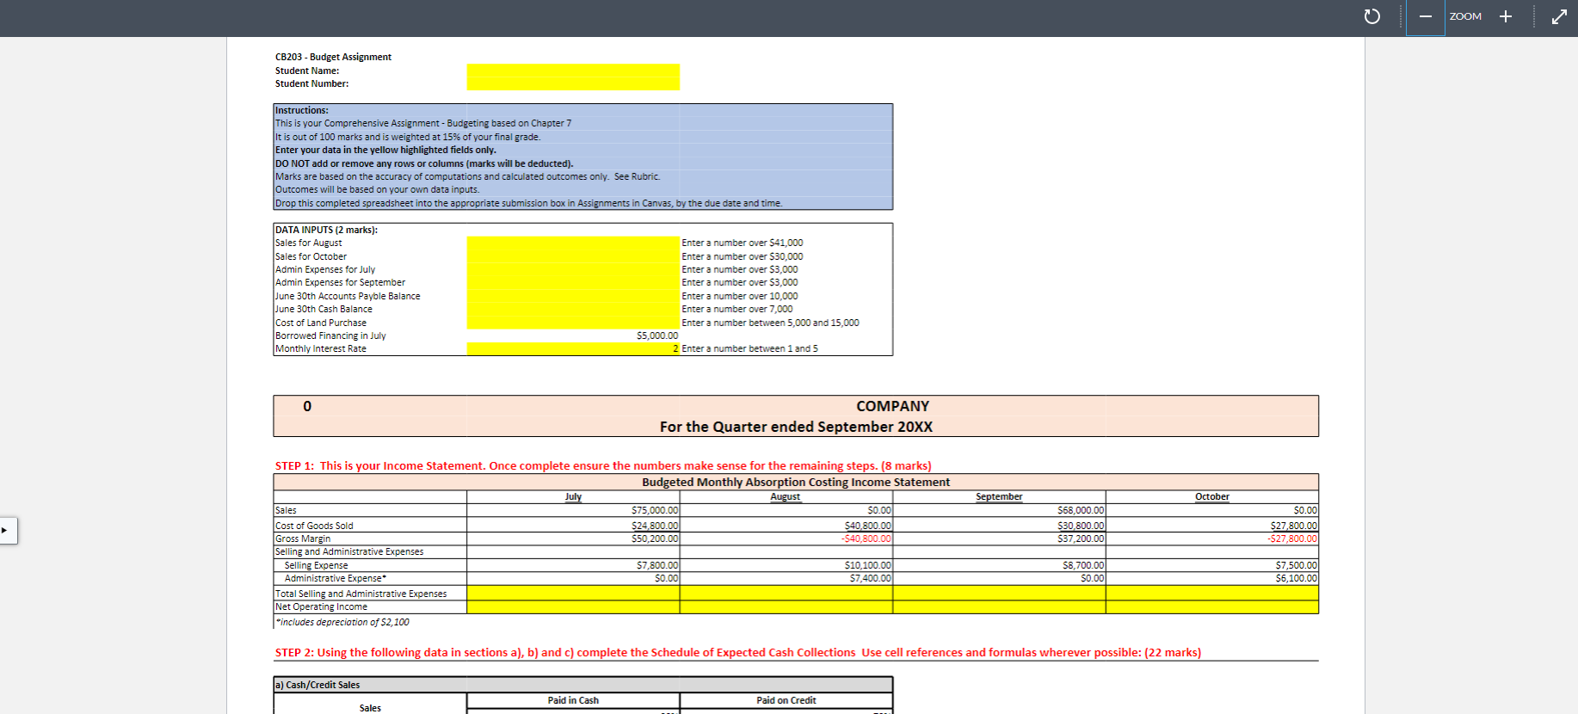Zoom out with the minus button
The width and height of the screenshot is (1578, 714).
coord(1426,16)
